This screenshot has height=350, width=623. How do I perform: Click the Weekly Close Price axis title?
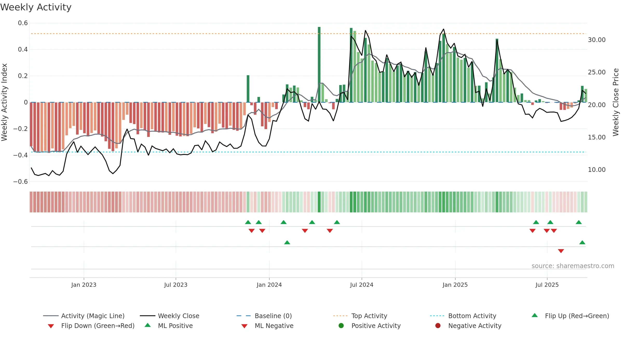pos(616,102)
